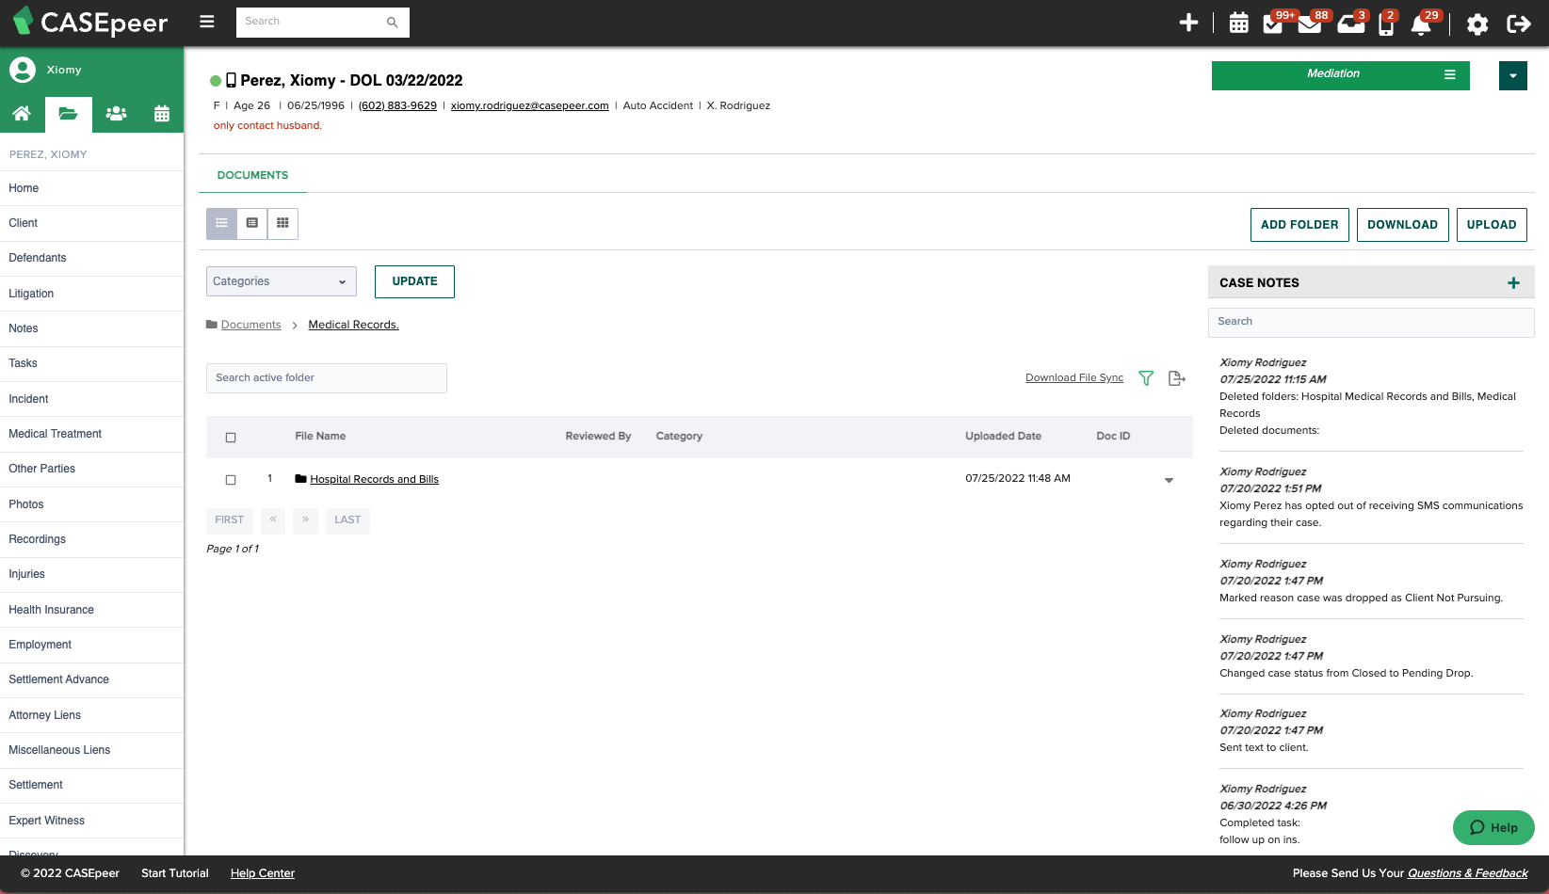Click the export document icon beside the filter
This screenshot has height=894, width=1549.
click(x=1176, y=378)
